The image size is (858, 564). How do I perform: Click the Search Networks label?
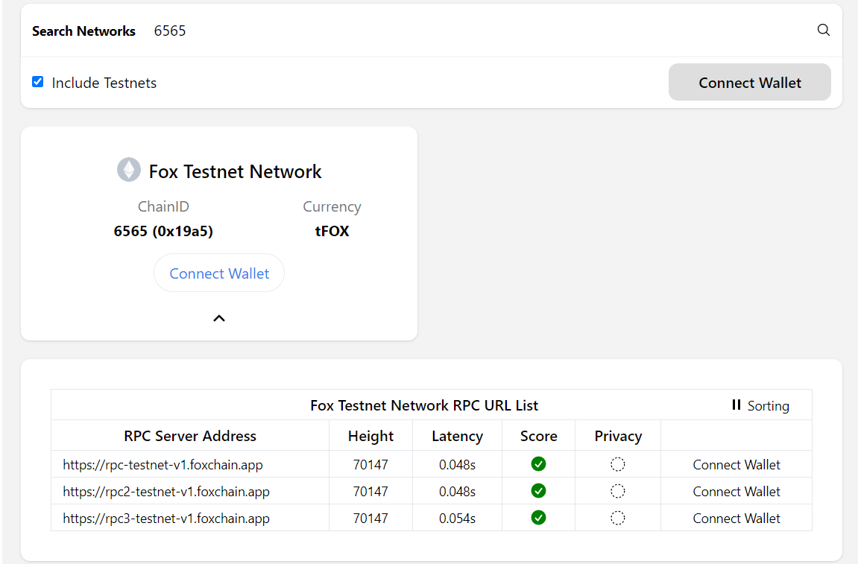(83, 31)
